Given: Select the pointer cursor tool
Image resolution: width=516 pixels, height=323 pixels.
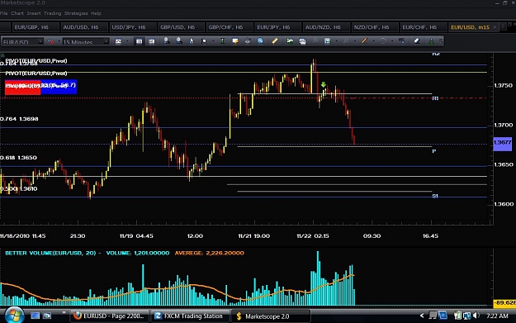Looking at the screenshot, I should (192, 41).
